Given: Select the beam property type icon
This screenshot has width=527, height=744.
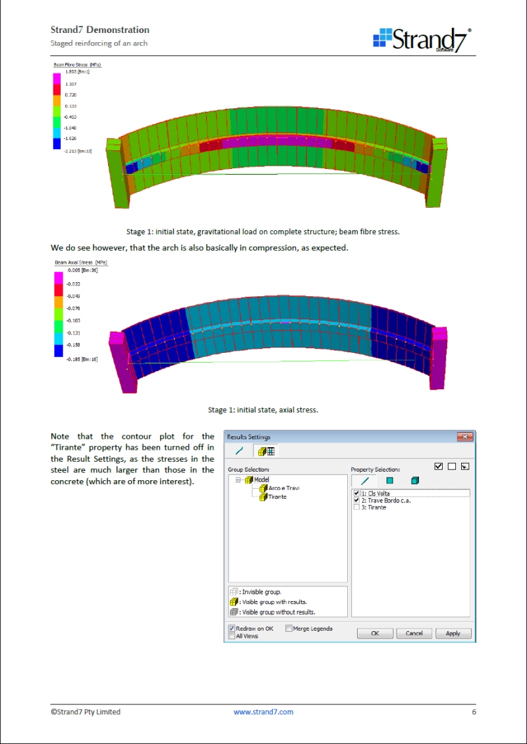Looking at the screenshot, I should (x=364, y=481).
